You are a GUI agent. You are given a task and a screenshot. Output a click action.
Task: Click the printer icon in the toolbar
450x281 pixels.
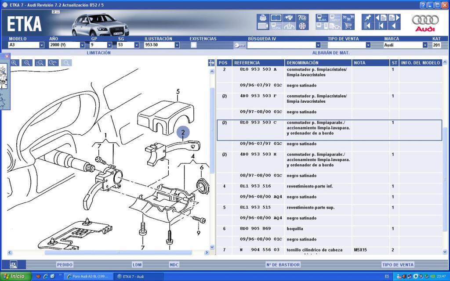click(x=263, y=18)
